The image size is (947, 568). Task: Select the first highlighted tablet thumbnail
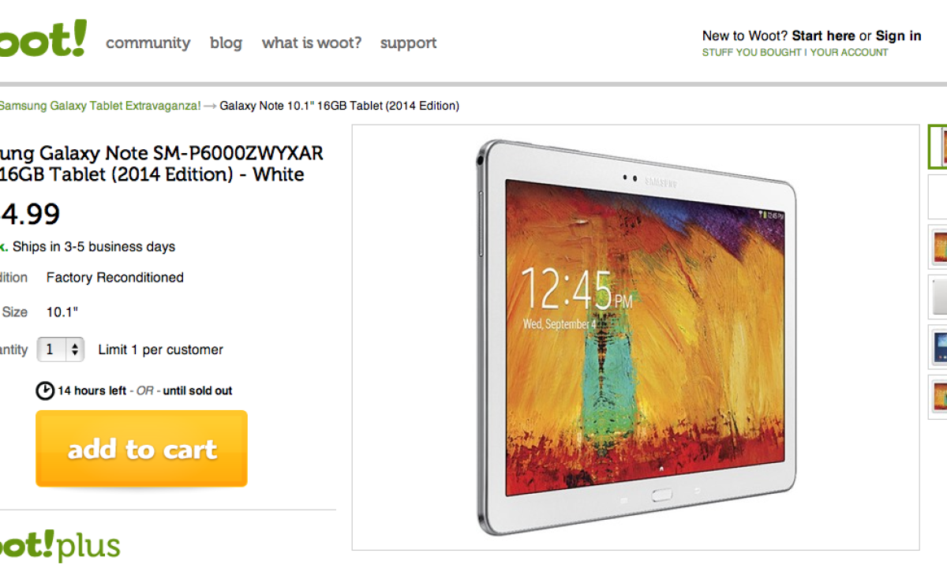coord(937,147)
